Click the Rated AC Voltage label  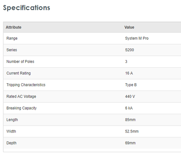21,96
